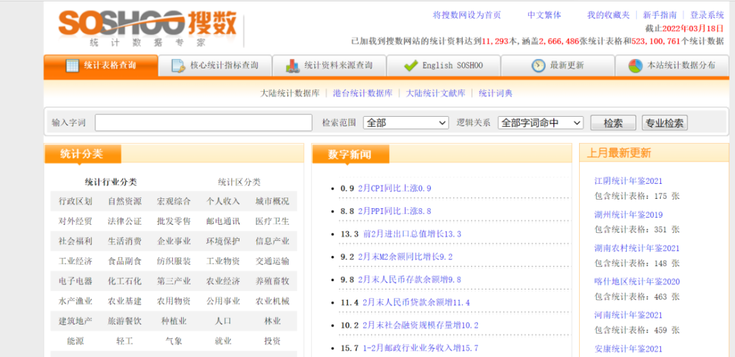The image size is (735, 357).
Task: Select 大陆统计数据库 sub-navigation link
Action: (290, 93)
